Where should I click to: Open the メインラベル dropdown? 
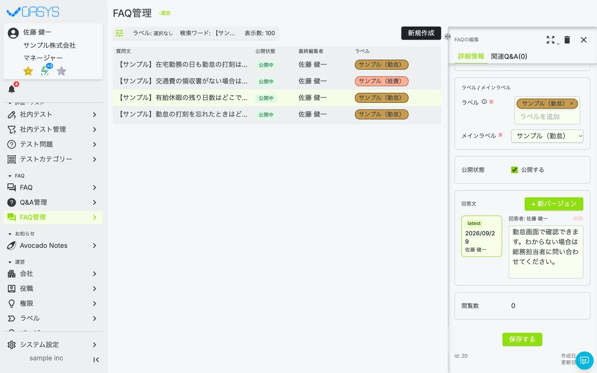point(547,136)
